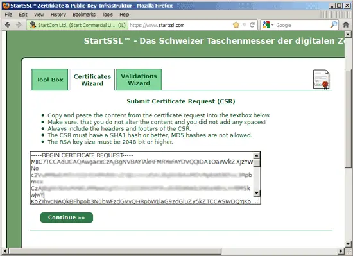This screenshot has height=256, width=353.
Task: Open the Edit menu
Action: [x=23, y=15]
